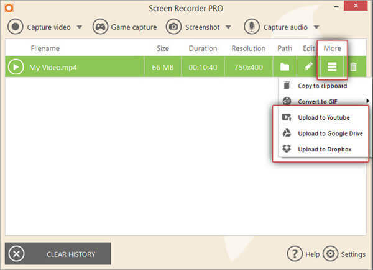Expand the Screenshot dropdown arrow

pyautogui.click(x=228, y=27)
